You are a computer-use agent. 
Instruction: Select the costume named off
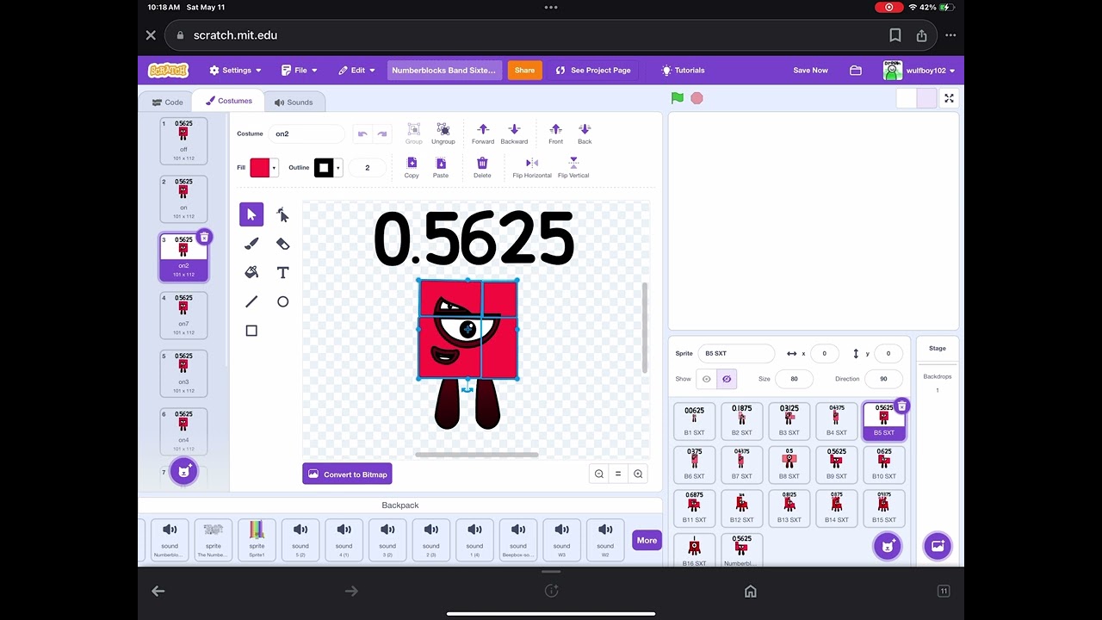[x=183, y=140]
